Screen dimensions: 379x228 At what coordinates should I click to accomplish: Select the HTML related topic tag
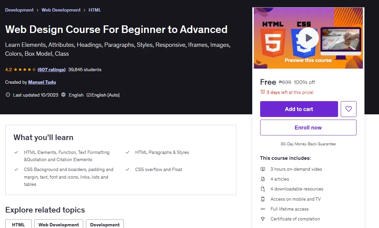tap(18, 224)
